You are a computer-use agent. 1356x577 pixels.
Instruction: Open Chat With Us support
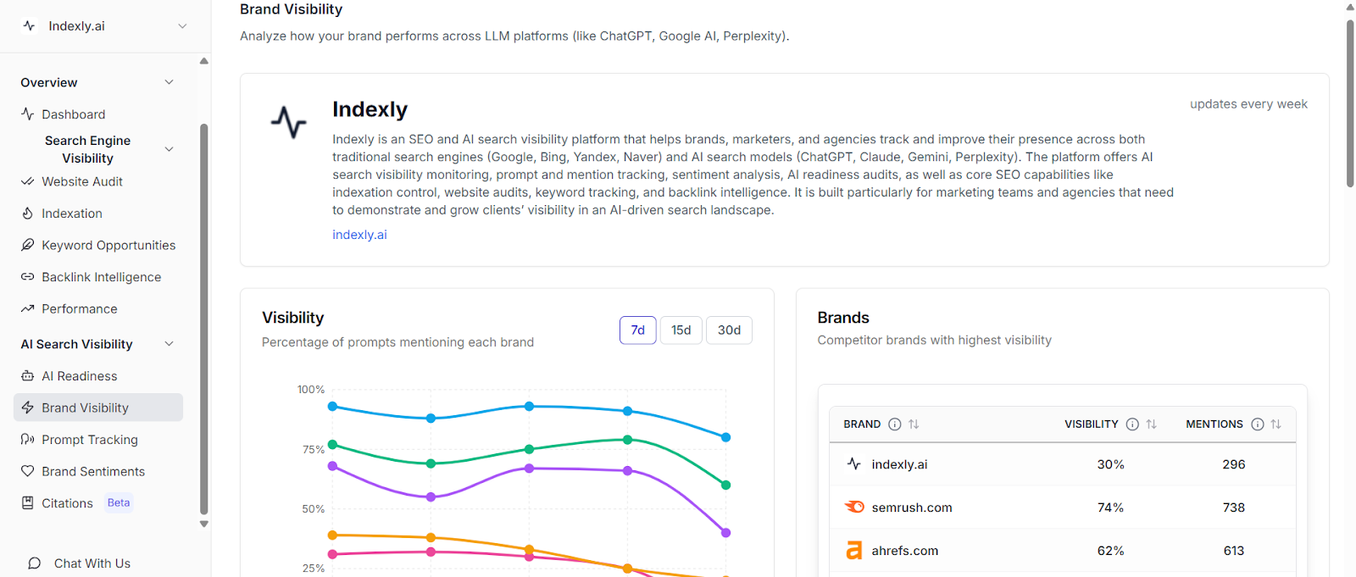92,563
